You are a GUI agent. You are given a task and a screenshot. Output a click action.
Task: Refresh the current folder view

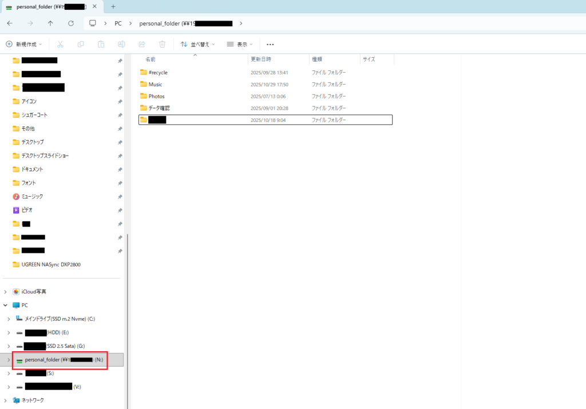pos(71,23)
